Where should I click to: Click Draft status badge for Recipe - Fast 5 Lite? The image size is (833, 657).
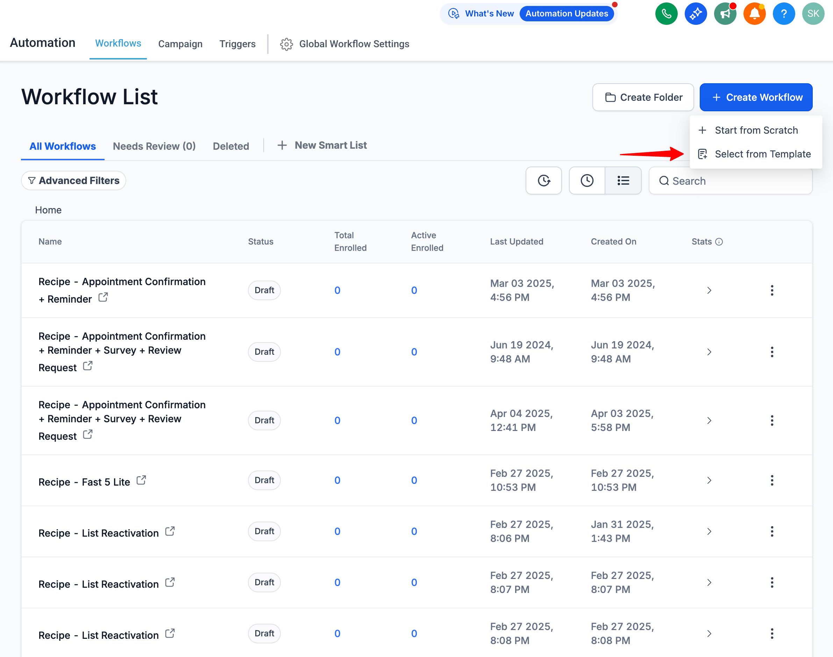[264, 480]
